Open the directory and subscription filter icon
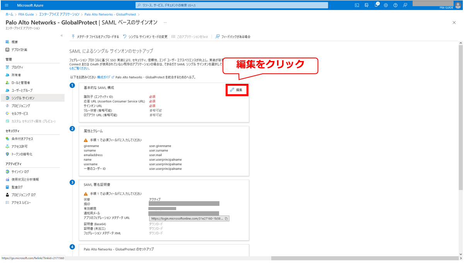This screenshot has height=263, width=464. point(366,5)
